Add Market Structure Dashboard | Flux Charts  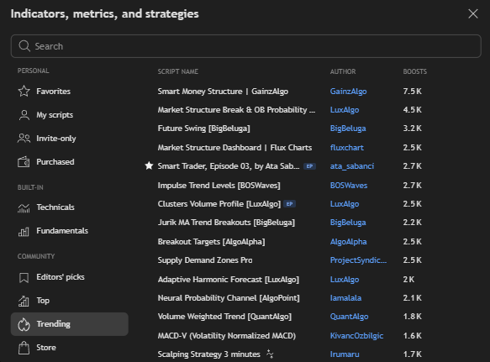pos(234,148)
